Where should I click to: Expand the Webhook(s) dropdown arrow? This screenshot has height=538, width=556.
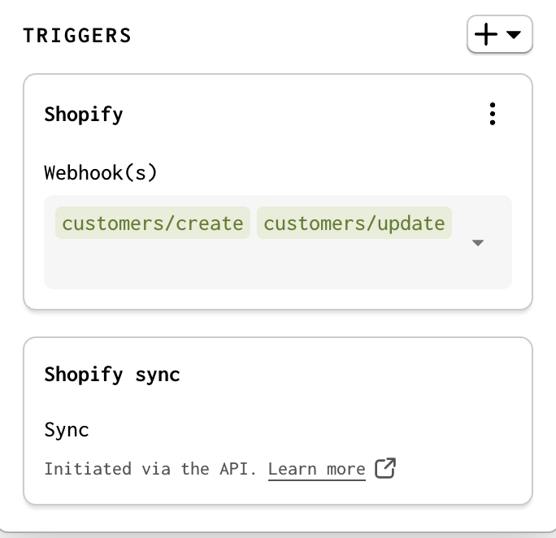coord(478,243)
